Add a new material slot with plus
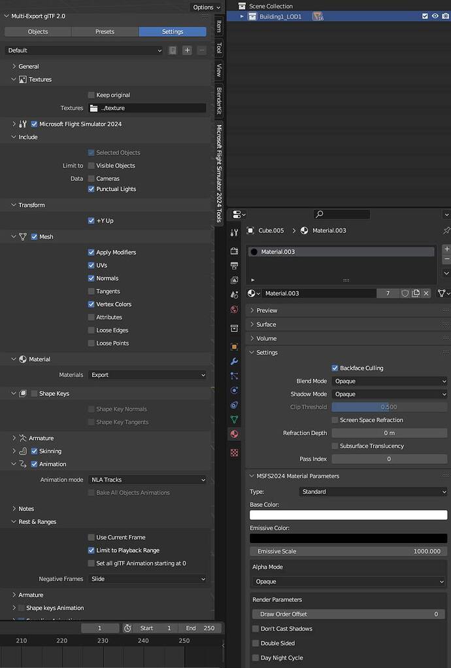 446,249
